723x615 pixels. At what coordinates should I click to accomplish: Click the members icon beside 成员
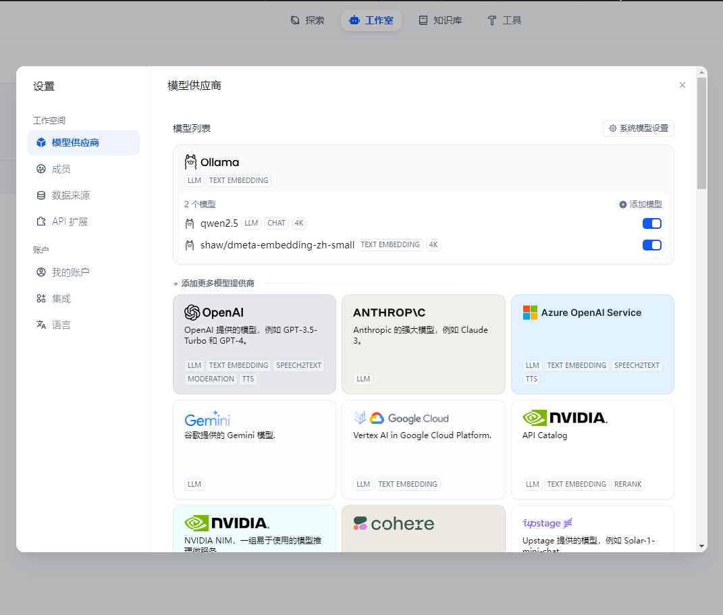coord(41,169)
